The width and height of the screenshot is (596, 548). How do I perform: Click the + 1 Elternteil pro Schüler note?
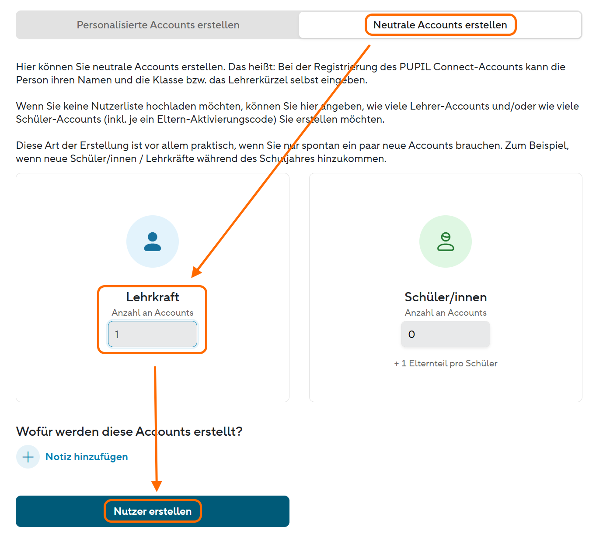click(x=446, y=363)
